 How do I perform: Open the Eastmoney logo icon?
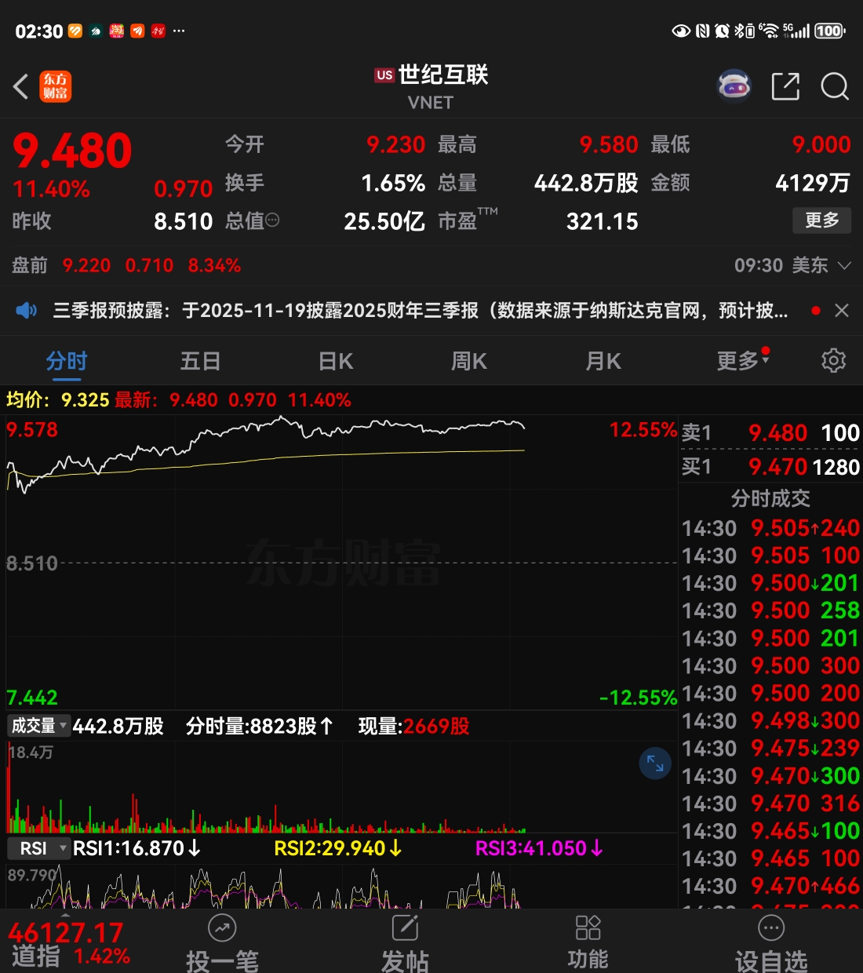(56, 86)
